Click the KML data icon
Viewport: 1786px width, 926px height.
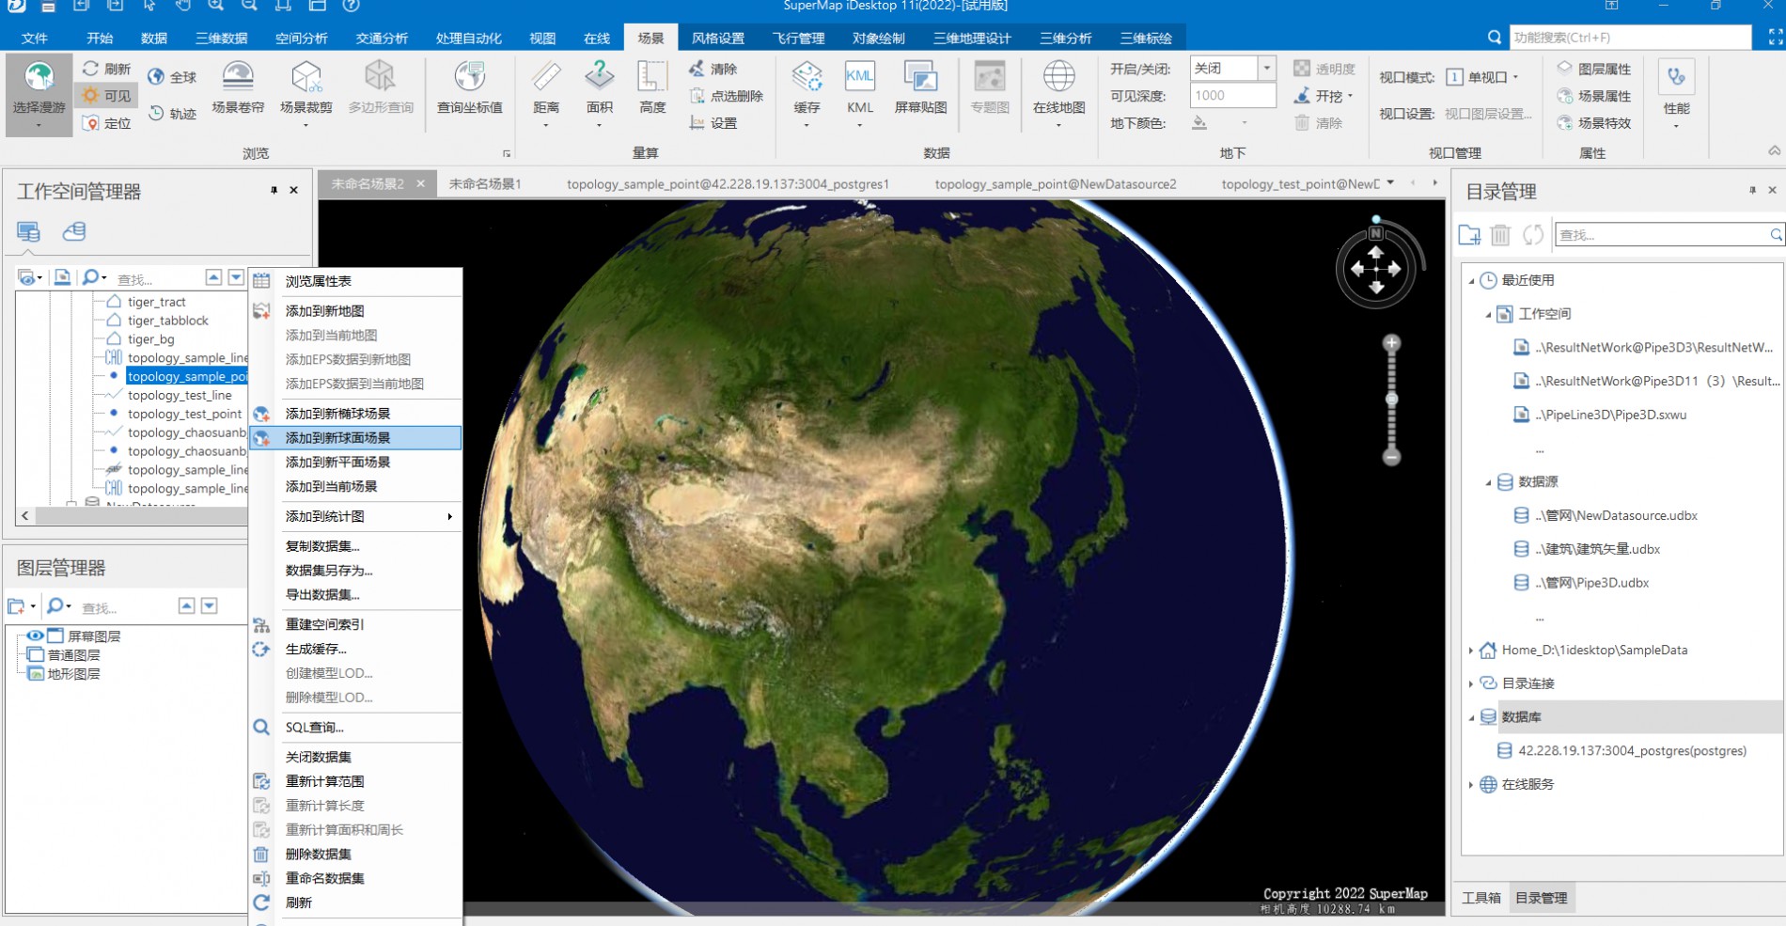(x=860, y=92)
